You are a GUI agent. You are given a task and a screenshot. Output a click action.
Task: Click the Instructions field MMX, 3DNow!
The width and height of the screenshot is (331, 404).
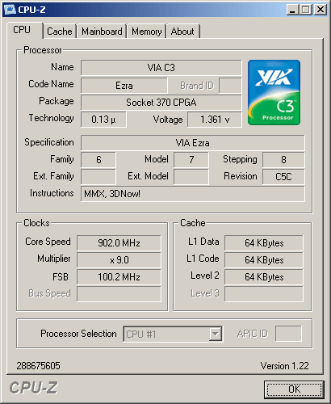coord(193,194)
